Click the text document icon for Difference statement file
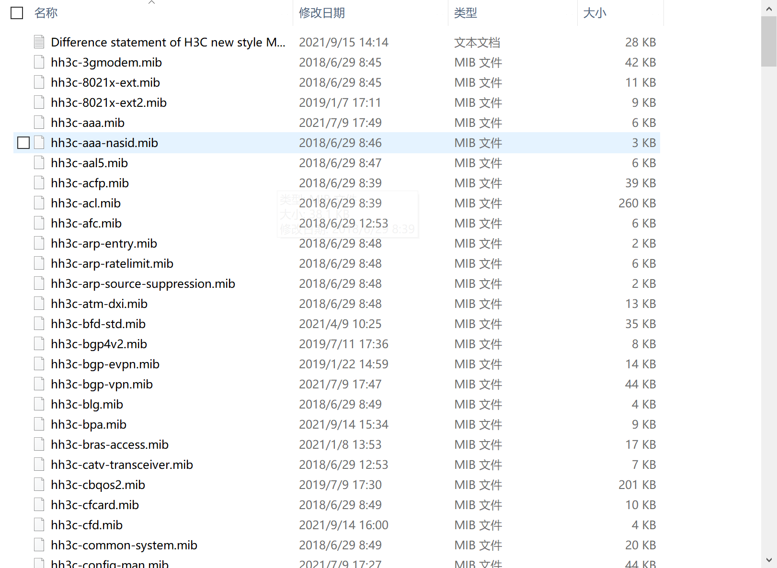This screenshot has height=568, width=777. point(39,42)
